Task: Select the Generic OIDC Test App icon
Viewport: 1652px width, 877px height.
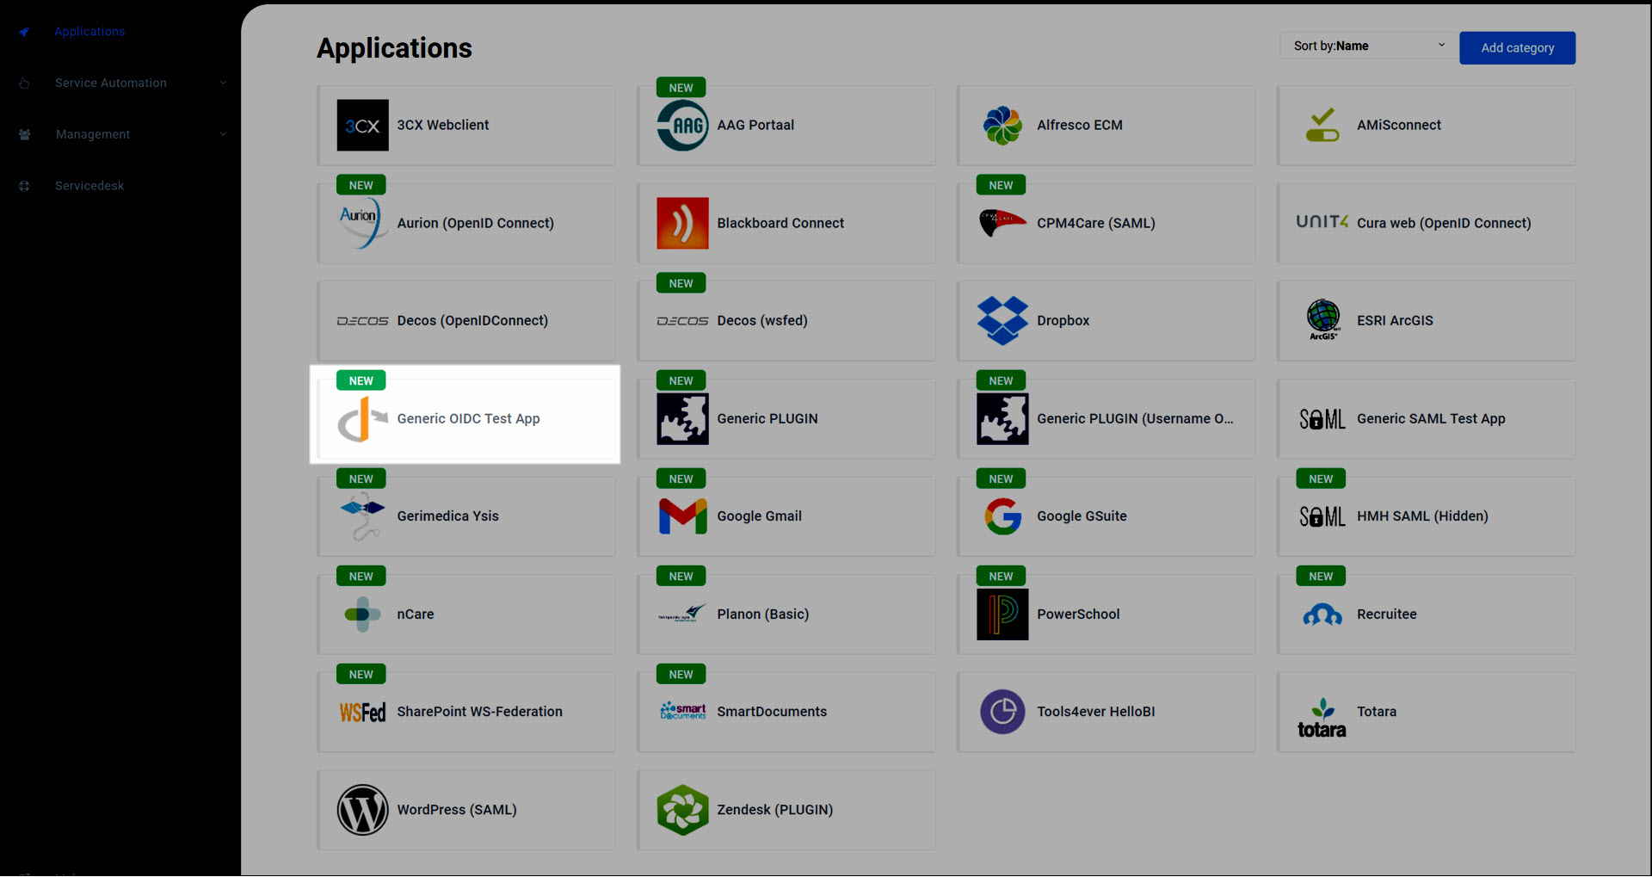Action: [x=362, y=419]
